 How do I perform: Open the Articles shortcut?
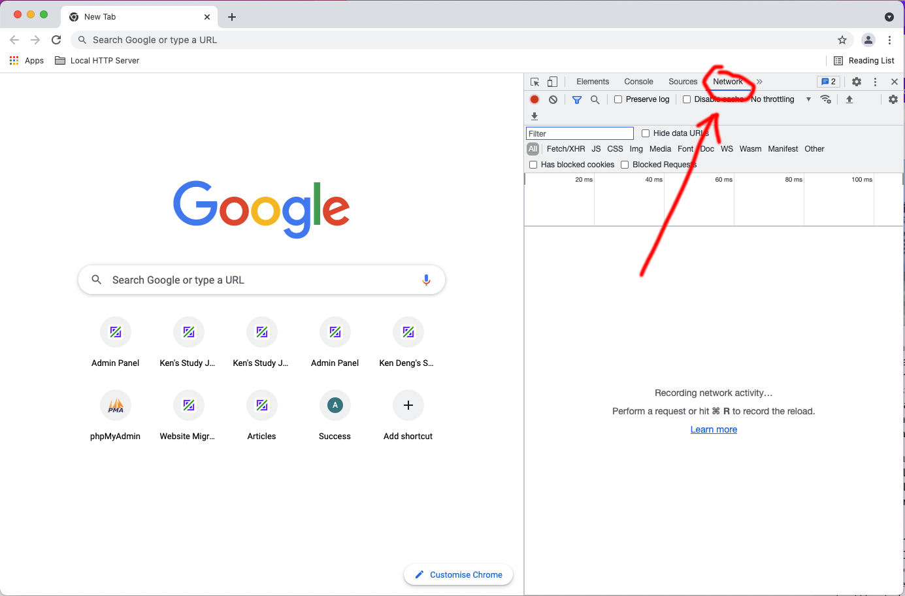click(x=262, y=416)
